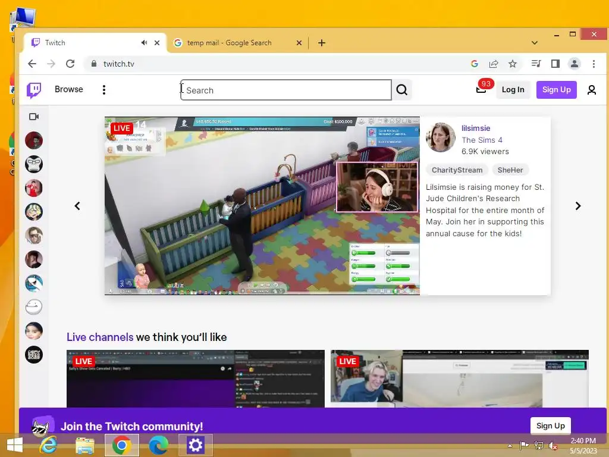Viewport: 609px width, 457px height.
Task: Open Microsoft Edge from taskbar
Action: pos(158,445)
